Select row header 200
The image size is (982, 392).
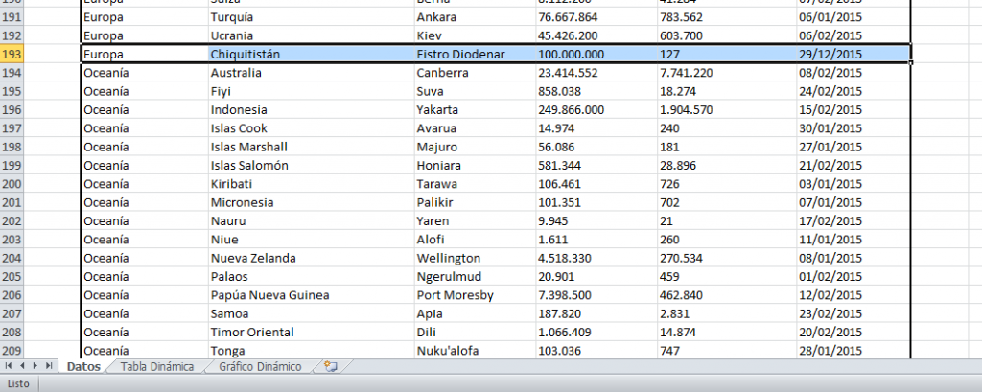(12, 184)
